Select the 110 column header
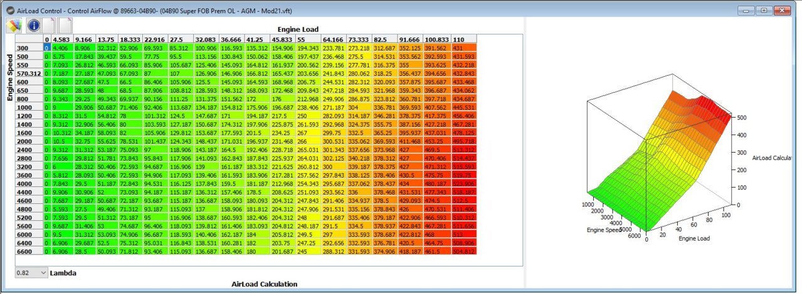The height and width of the screenshot is (294, 802). [464, 38]
